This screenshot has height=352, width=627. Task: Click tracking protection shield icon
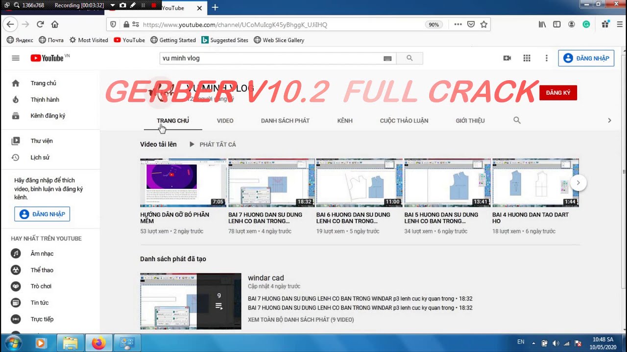[x=113, y=24]
